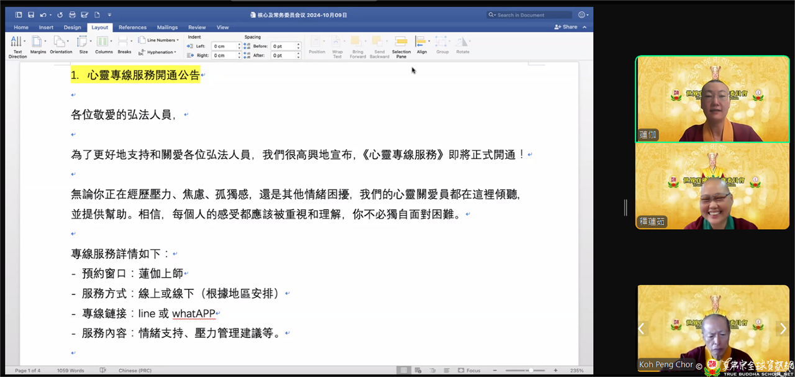Open the Margins layout options
Image resolution: width=795 pixels, height=377 pixels.
click(x=37, y=44)
